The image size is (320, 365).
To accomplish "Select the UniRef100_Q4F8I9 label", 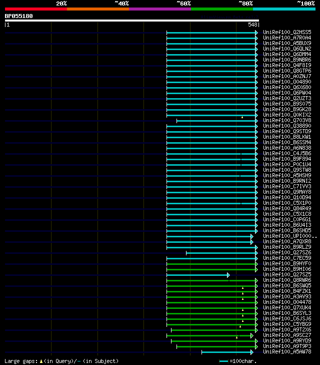I will coord(287,65).
